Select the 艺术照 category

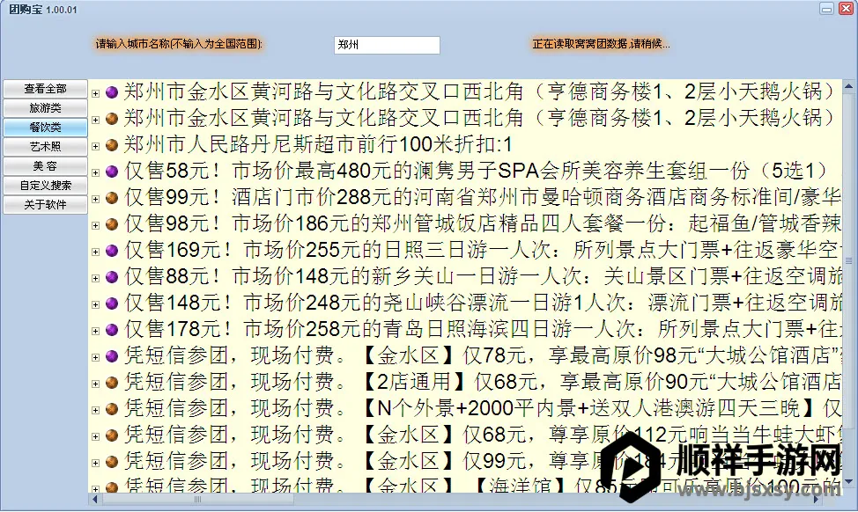pyautogui.click(x=44, y=147)
